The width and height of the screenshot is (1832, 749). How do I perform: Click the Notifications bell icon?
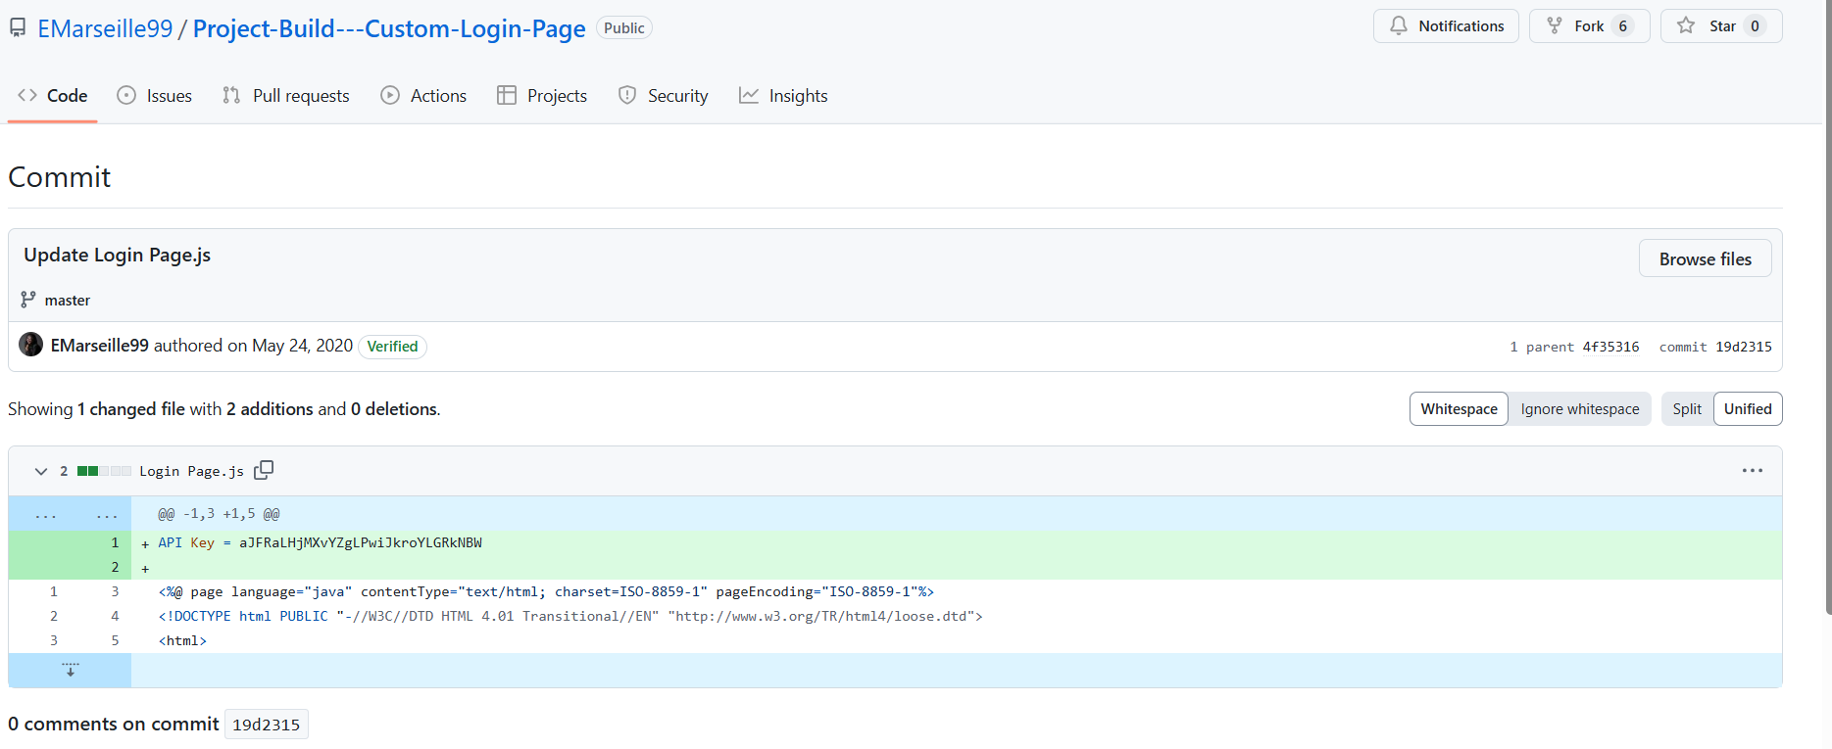coord(1399,25)
